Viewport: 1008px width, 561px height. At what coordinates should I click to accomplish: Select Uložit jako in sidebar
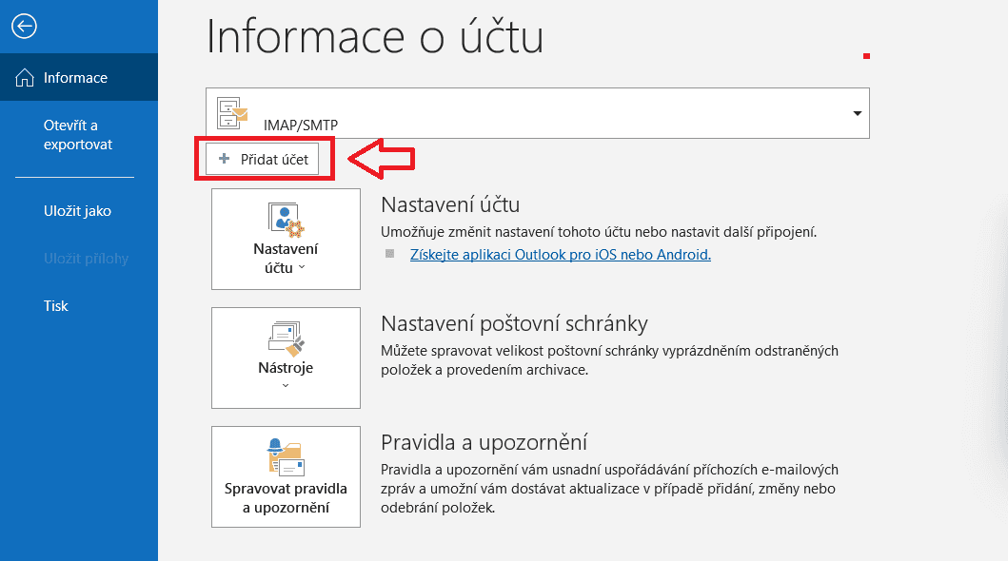point(77,210)
